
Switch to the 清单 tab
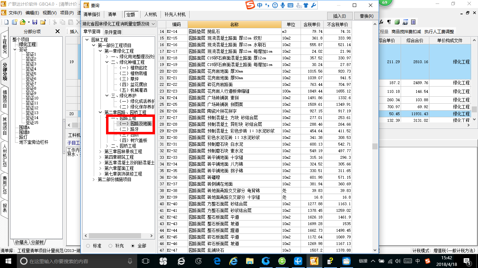click(112, 15)
